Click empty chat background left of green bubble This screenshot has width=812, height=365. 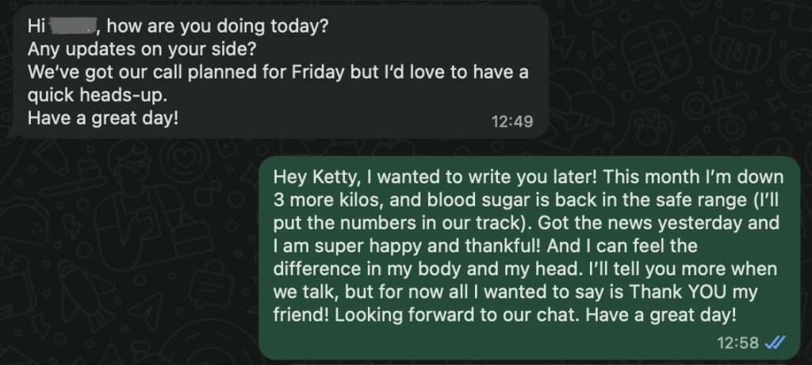tap(127, 254)
